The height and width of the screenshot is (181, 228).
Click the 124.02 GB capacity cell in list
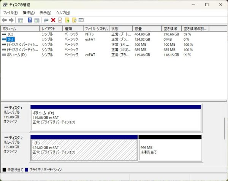142,39
